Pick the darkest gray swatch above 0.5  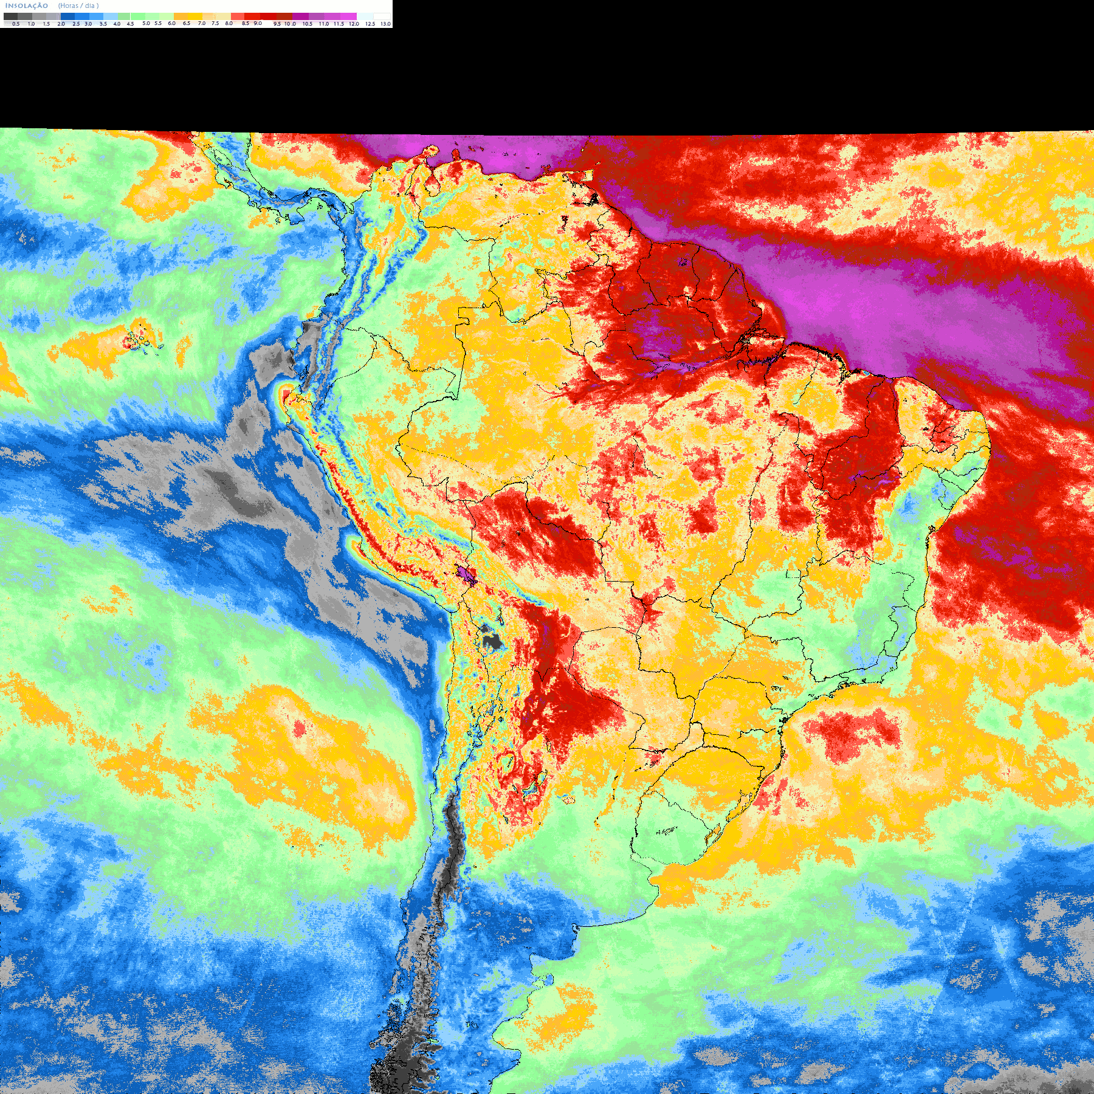click(x=10, y=16)
